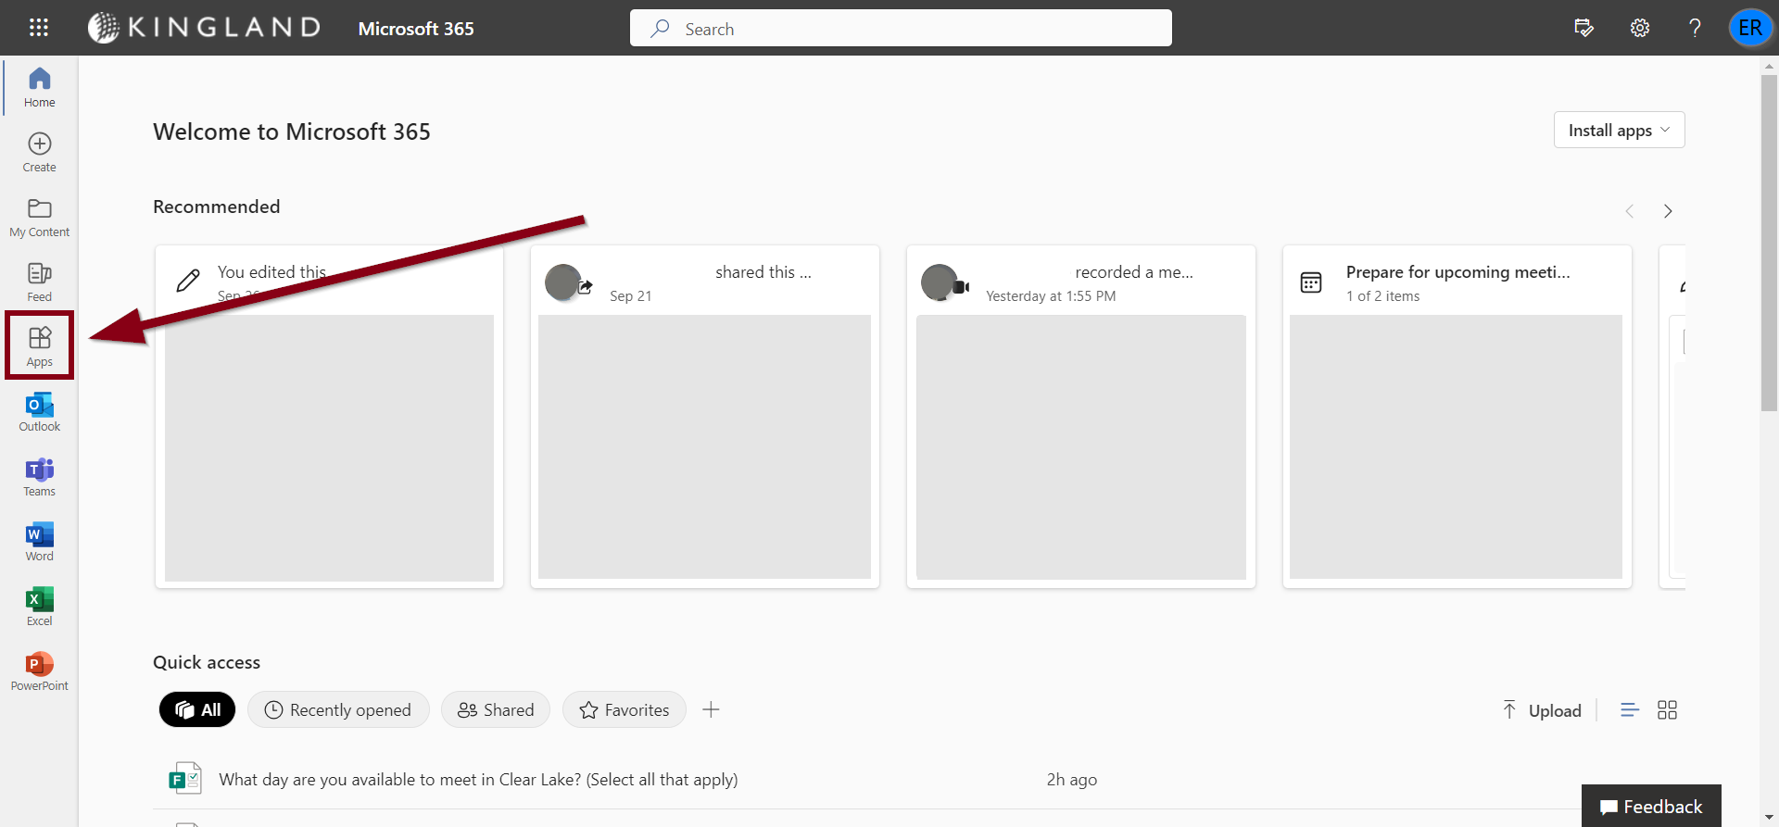Viewport: 1779px width, 827px height.
Task: Switch Quick access to grid view
Action: tap(1667, 710)
